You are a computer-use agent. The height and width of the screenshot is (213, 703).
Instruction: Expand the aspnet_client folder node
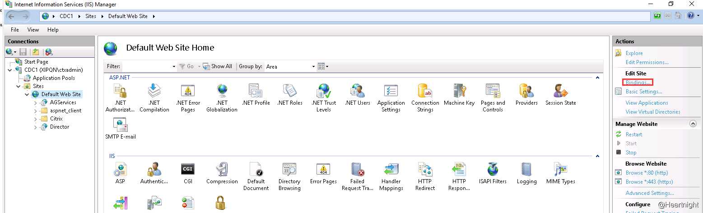pyautogui.click(x=36, y=111)
